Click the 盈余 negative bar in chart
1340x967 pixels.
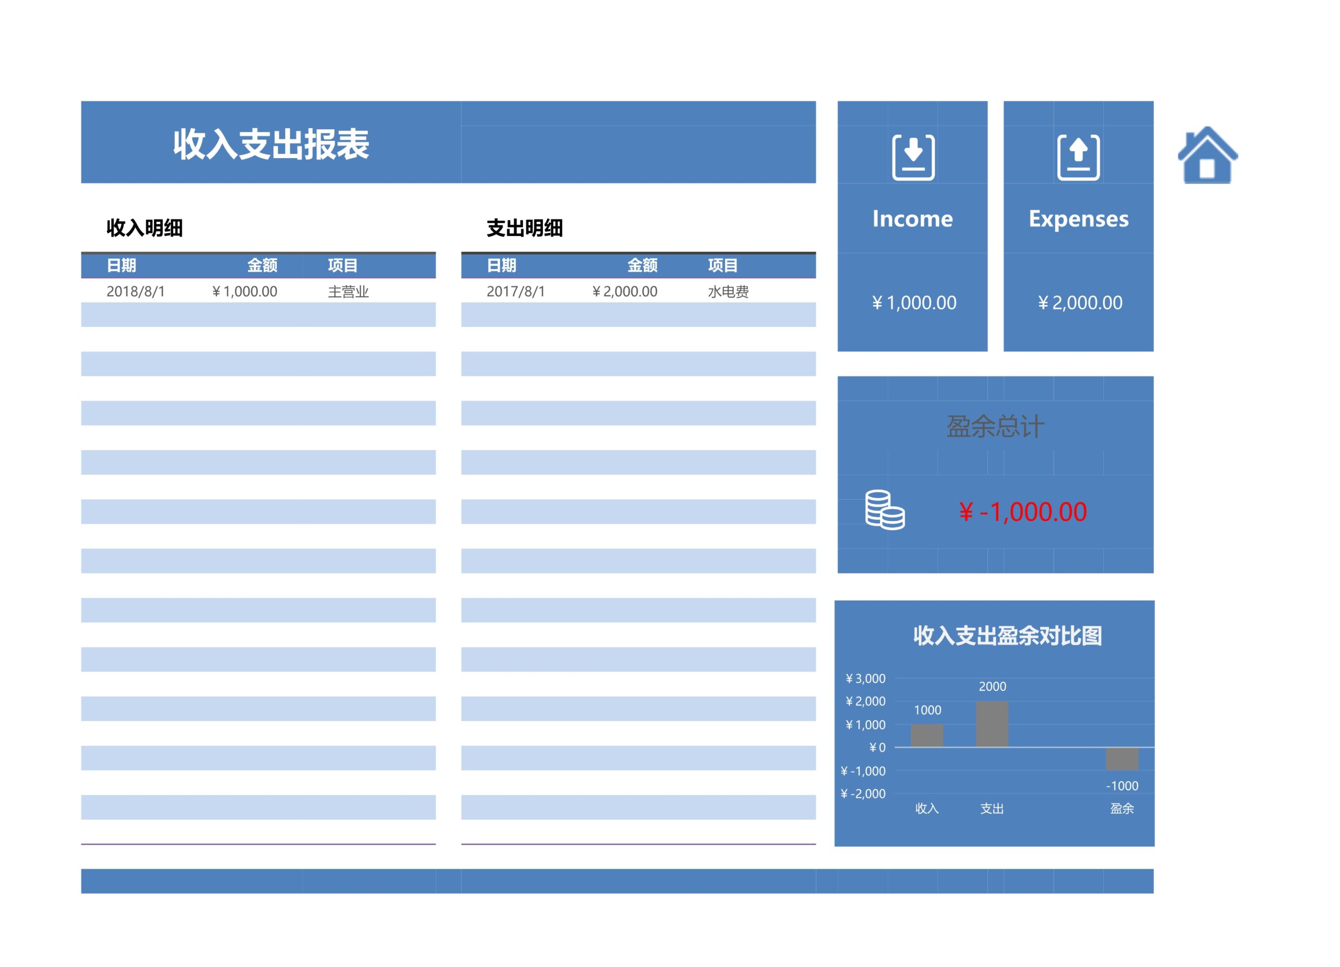pos(1122,759)
